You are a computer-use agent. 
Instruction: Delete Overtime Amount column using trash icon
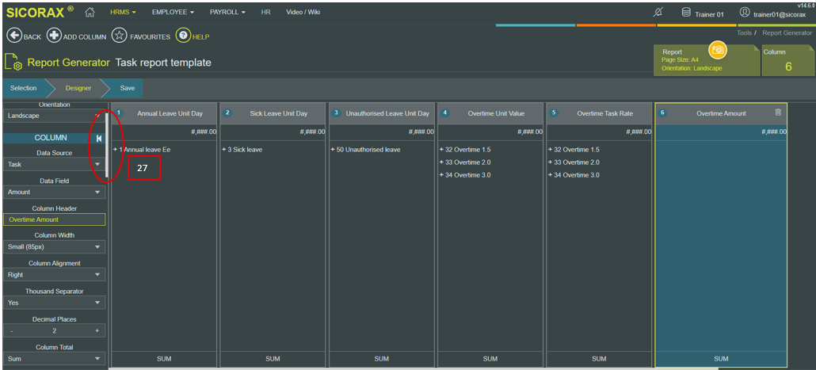click(778, 113)
